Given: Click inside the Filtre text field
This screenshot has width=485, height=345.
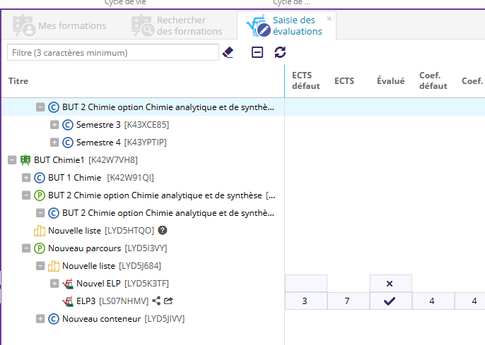Looking at the screenshot, I should (113, 52).
